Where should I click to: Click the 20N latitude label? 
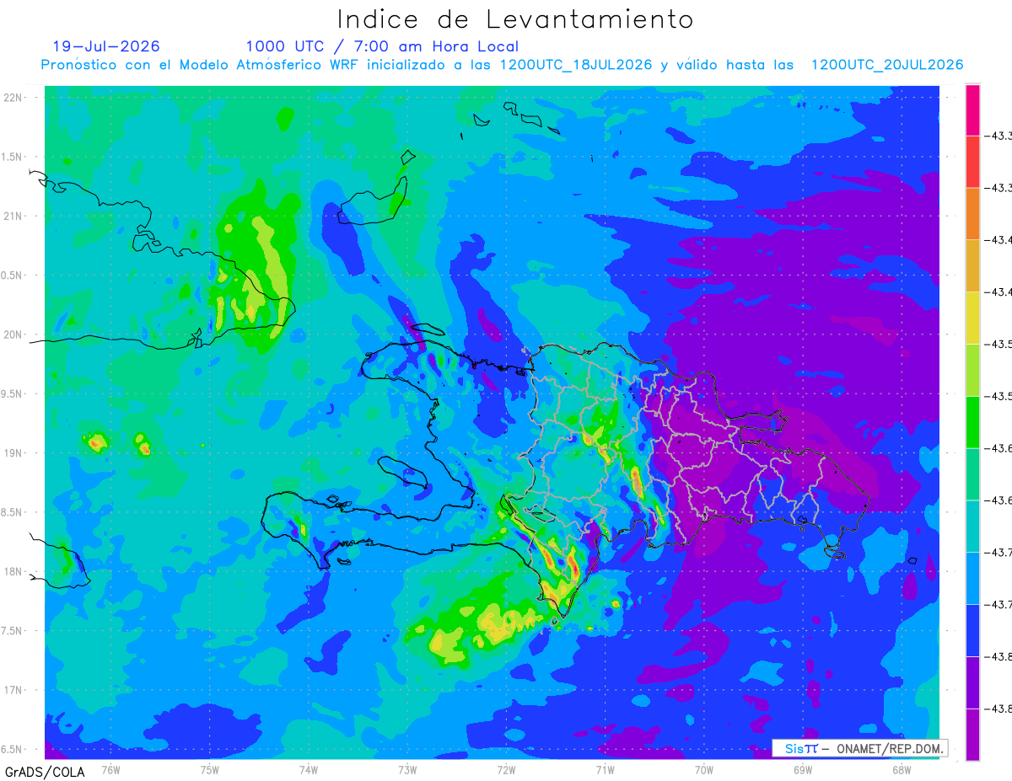coord(13,334)
